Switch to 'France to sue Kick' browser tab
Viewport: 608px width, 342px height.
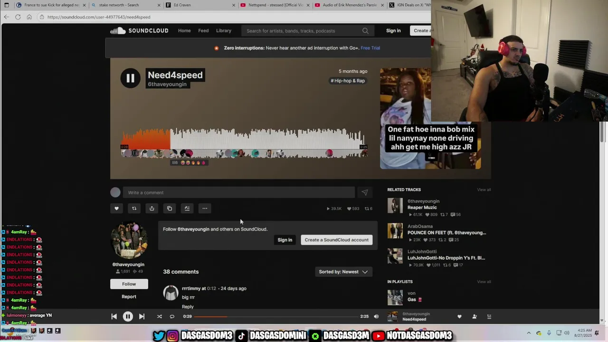(x=51, y=5)
